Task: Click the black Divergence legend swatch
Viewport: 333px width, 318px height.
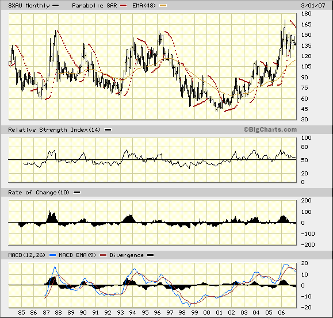Action: 150,255
